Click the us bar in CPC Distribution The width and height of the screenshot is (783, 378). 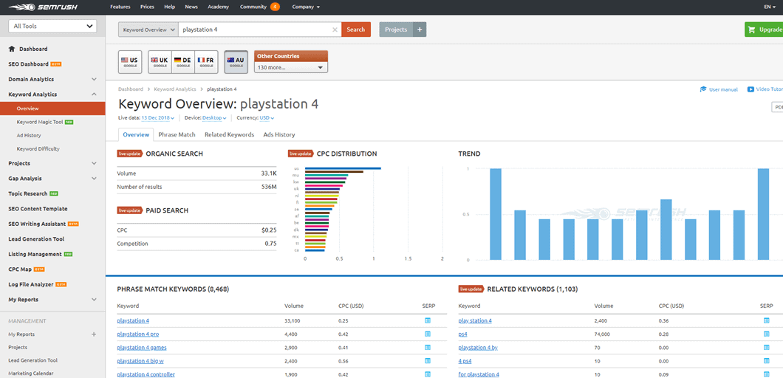click(343, 168)
